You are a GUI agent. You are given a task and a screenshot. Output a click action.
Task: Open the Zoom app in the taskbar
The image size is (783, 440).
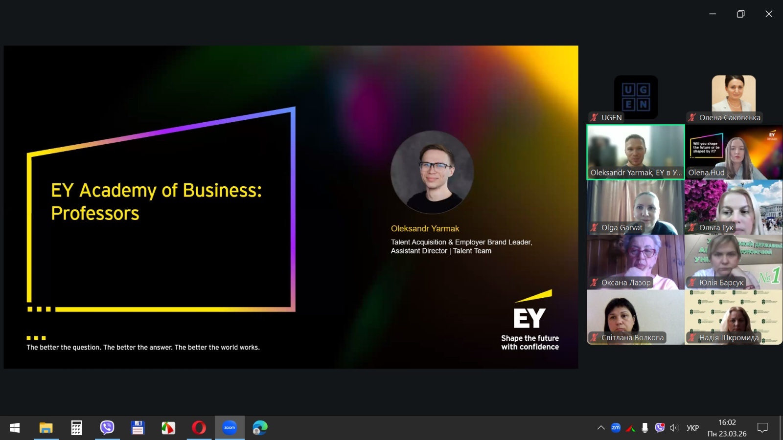230,428
